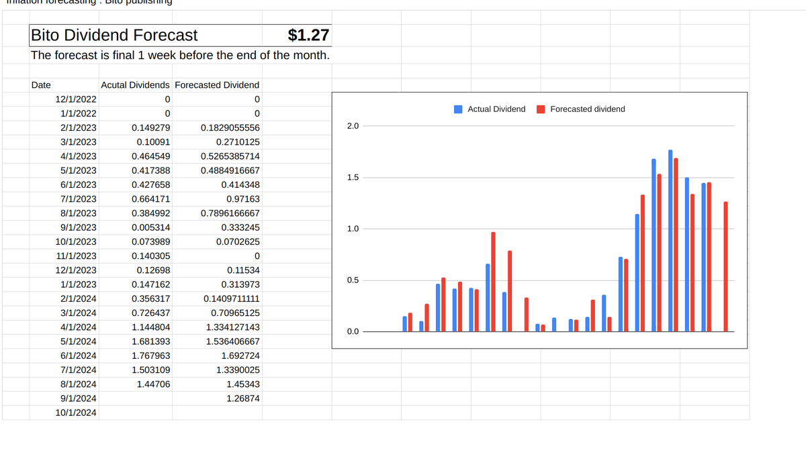Select the Date column header
806x452 pixels.
click(x=63, y=85)
